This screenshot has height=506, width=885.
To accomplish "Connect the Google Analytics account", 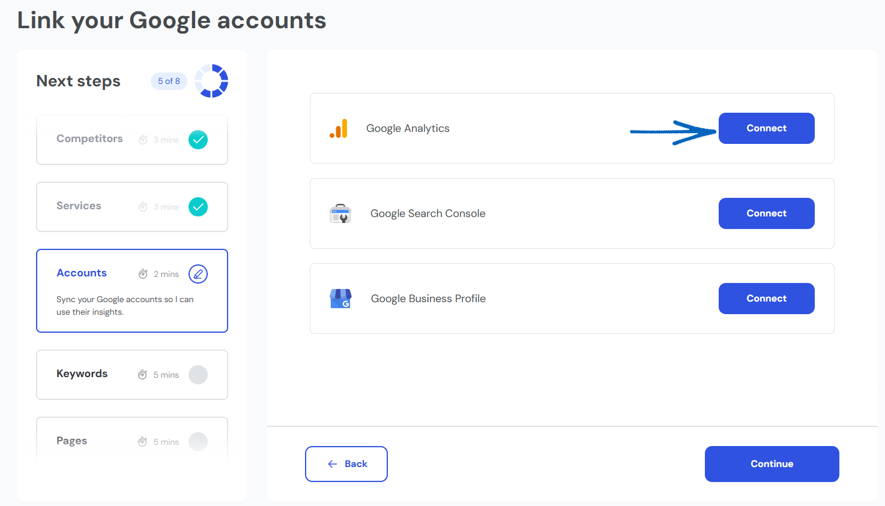I will pos(766,128).
